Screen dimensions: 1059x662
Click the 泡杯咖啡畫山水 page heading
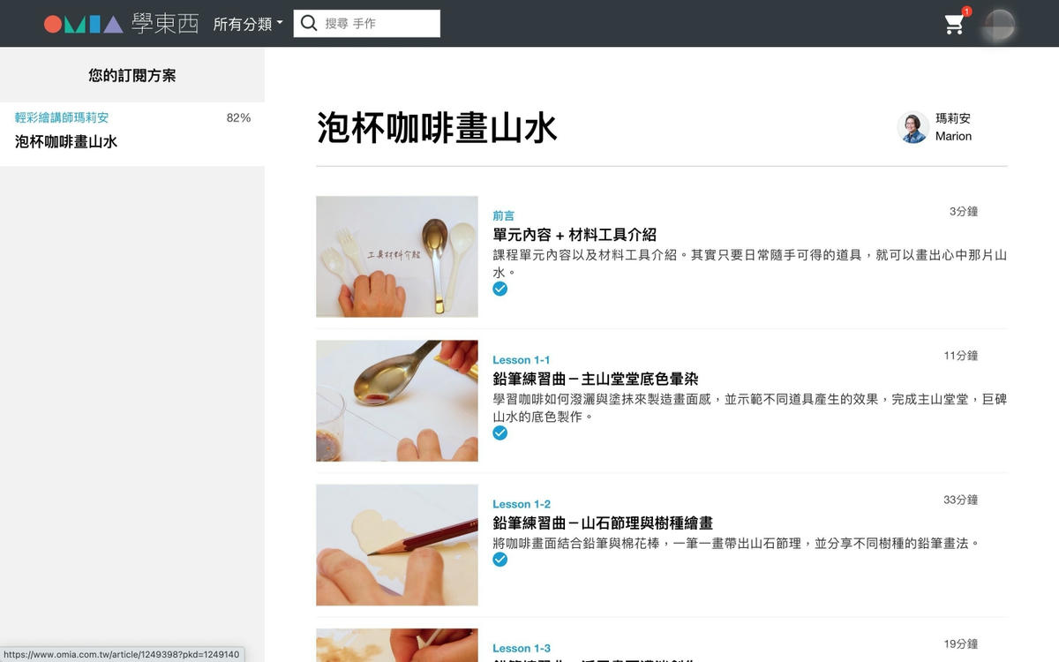pos(438,128)
